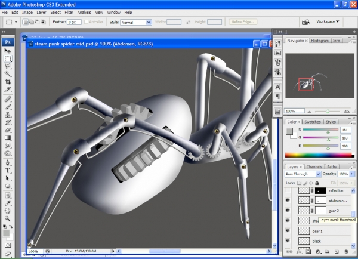The height and width of the screenshot is (259, 358).
Task: Select the Slice tool
Action: 8,89
